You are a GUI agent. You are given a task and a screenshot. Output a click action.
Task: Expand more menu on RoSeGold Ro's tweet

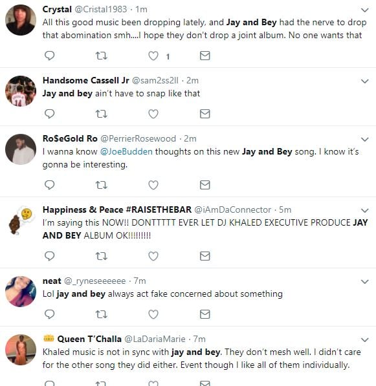pos(364,139)
